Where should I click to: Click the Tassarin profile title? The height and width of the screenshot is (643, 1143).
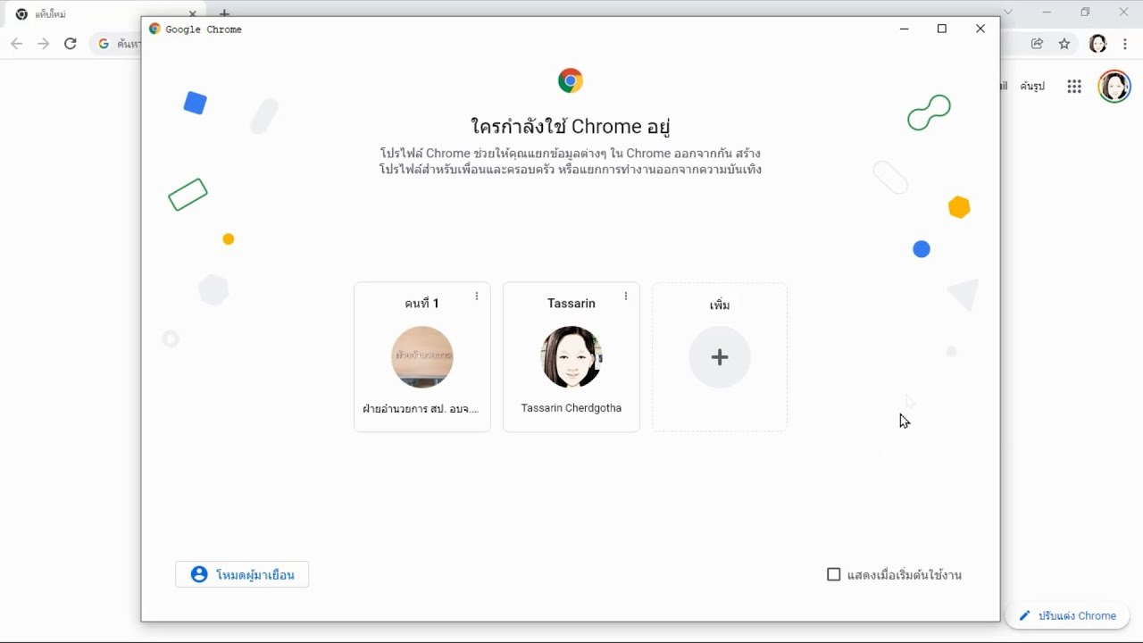coord(571,304)
